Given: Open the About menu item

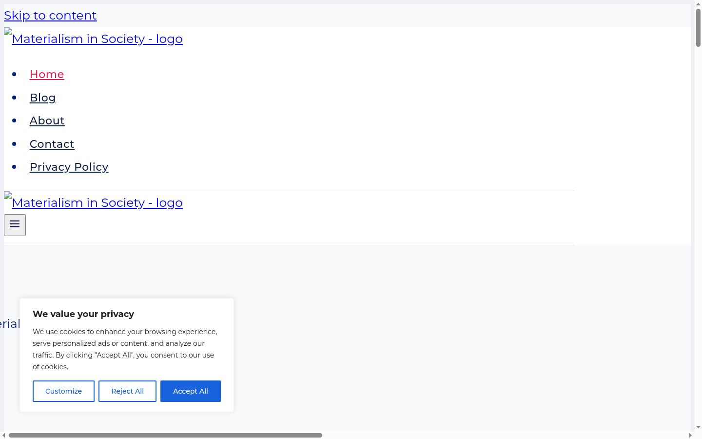Looking at the screenshot, I should 47,120.
